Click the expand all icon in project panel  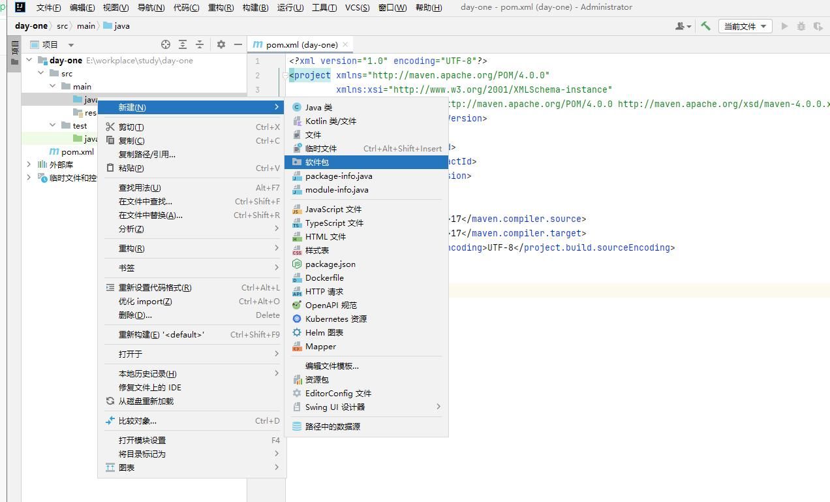point(183,44)
